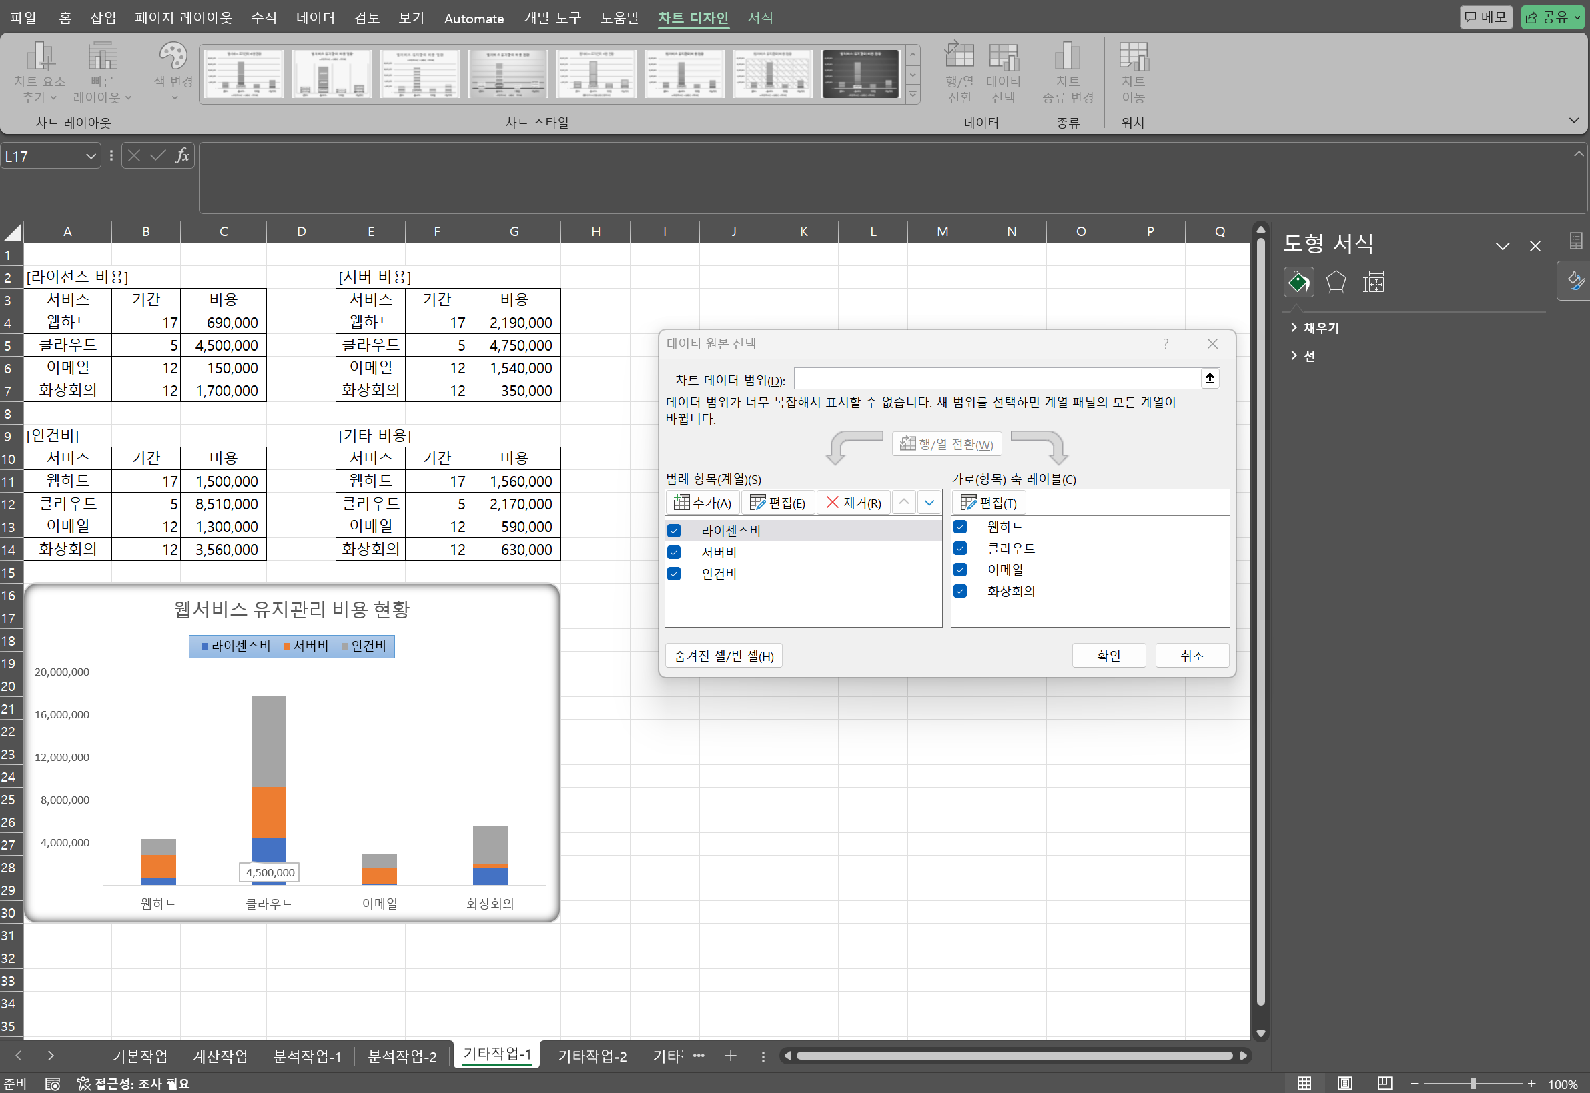Switch to Page Break Preview view icon
This screenshot has width=1590, height=1093.
1384,1083
